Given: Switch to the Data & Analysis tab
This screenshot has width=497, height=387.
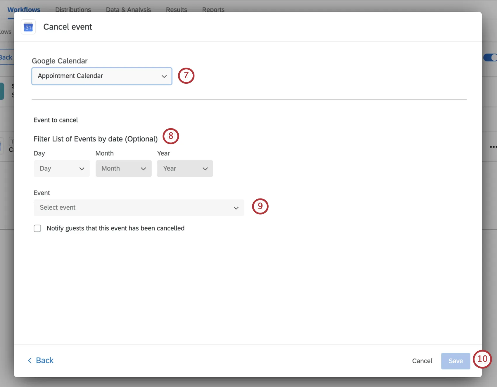Looking at the screenshot, I should (128, 9).
